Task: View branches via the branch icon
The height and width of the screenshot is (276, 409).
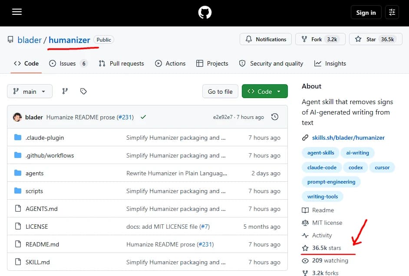Action: (65, 91)
